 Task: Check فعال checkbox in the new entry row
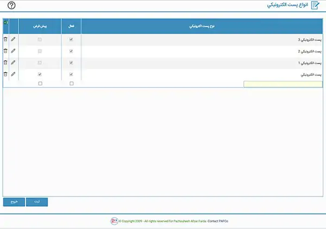tap(72, 84)
